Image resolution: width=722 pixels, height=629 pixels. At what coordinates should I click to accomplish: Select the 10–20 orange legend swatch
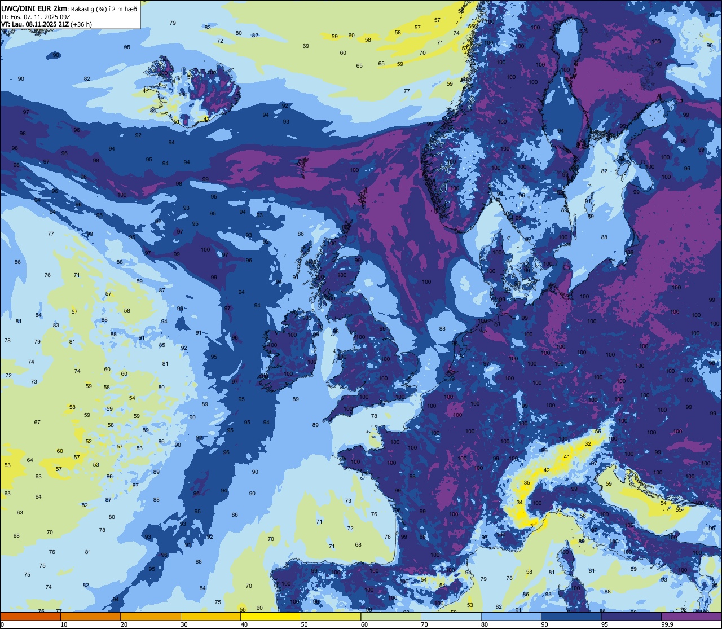pyautogui.click(x=90, y=616)
